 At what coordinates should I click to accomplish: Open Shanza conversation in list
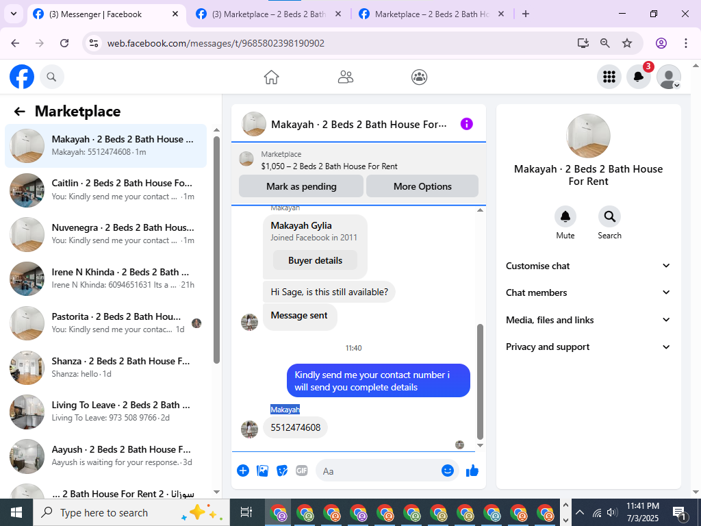106,367
